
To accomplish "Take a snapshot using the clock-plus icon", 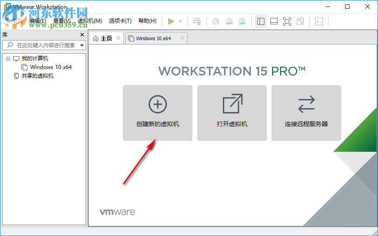I will (x=215, y=21).
